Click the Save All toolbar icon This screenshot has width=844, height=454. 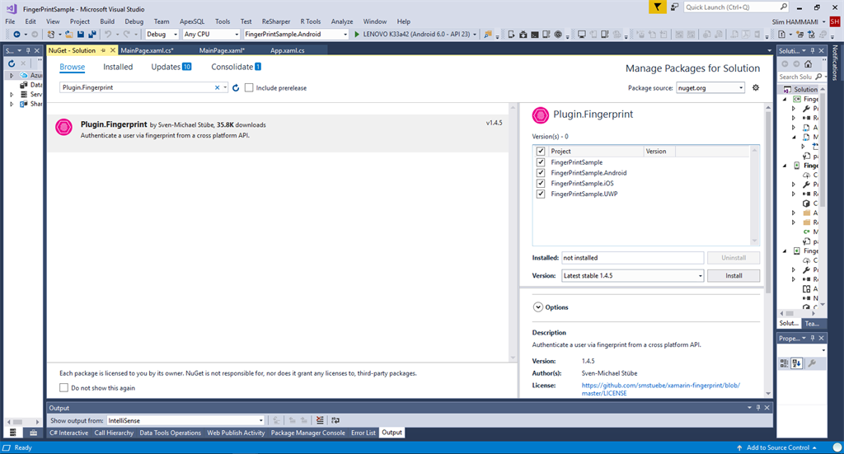(92, 35)
